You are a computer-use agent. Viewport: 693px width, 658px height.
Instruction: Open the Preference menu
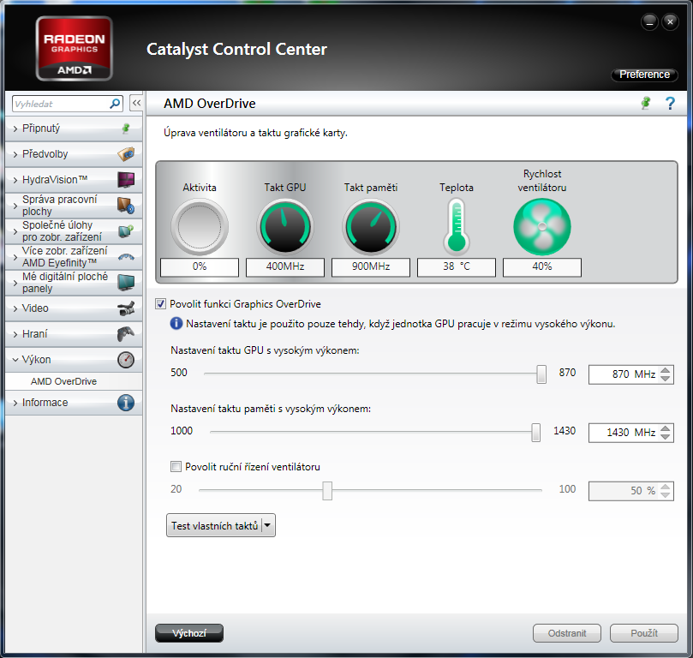point(644,75)
